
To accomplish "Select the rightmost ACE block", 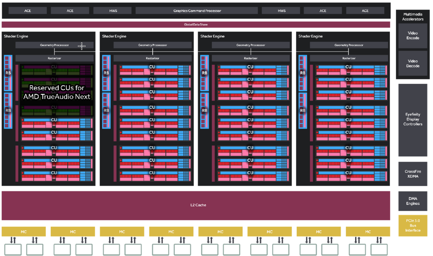I will (365, 11).
